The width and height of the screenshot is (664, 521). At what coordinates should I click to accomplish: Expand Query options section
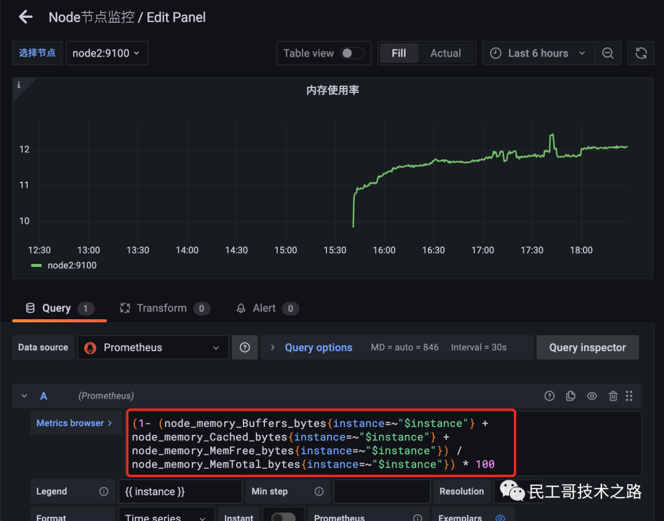click(318, 348)
